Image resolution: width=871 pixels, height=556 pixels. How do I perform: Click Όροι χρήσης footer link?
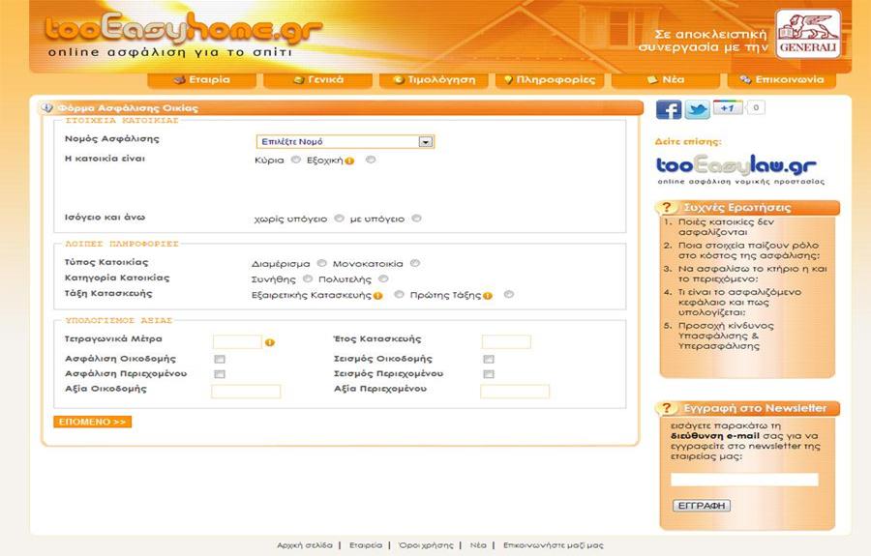[x=426, y=545]
